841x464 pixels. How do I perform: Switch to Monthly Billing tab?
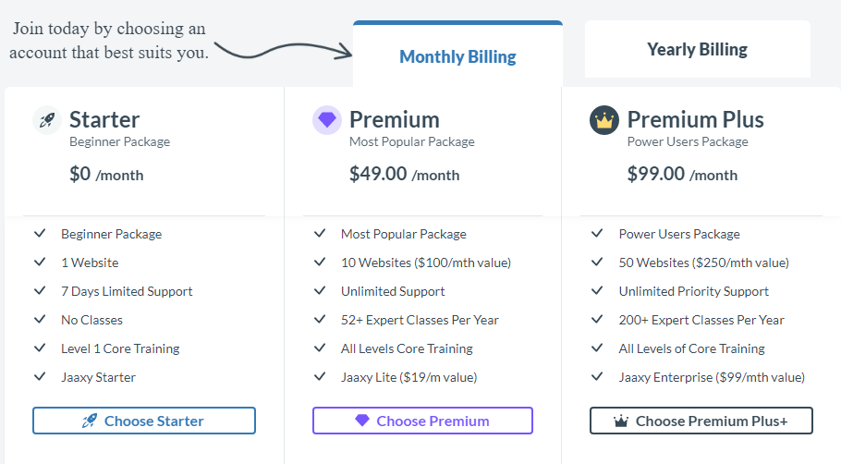tap(457, 55)
